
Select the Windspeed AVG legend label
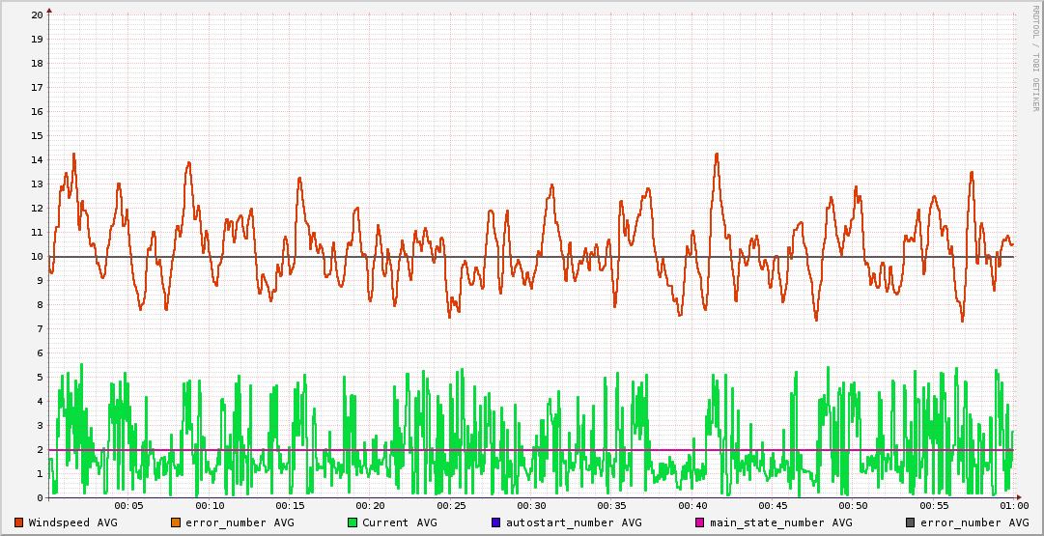pyautogui.click(x=72, y=522)
